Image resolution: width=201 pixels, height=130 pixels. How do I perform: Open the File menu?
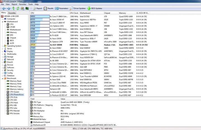pyautogui.click(x=2, y=4)
